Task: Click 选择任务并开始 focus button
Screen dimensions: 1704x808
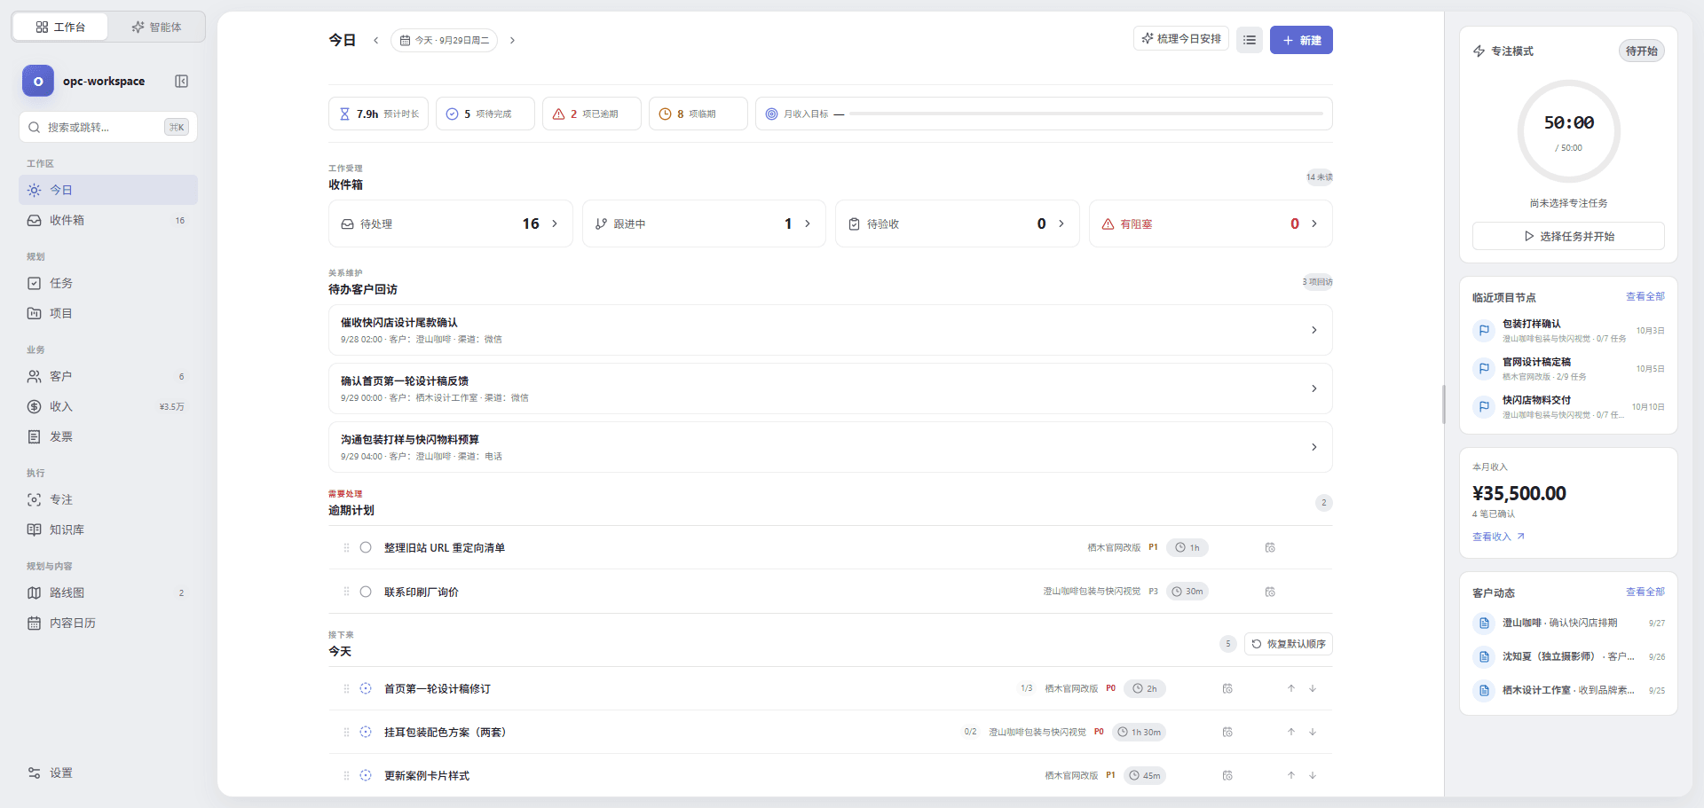Action: [1568, 236]
